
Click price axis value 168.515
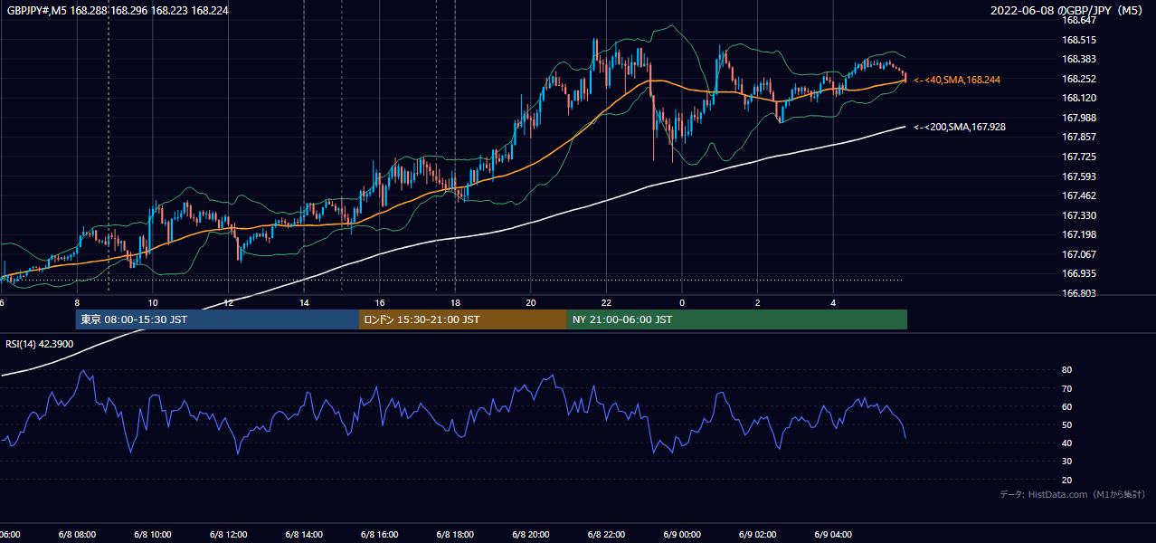(x=1078, y=40)
